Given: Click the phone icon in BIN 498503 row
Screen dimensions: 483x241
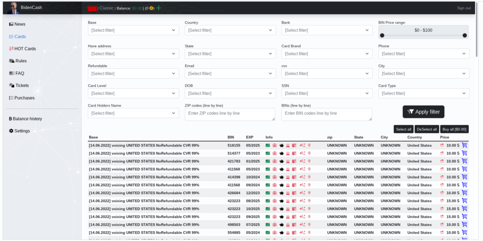Looking at the screenshot, I should click(302, 224).
